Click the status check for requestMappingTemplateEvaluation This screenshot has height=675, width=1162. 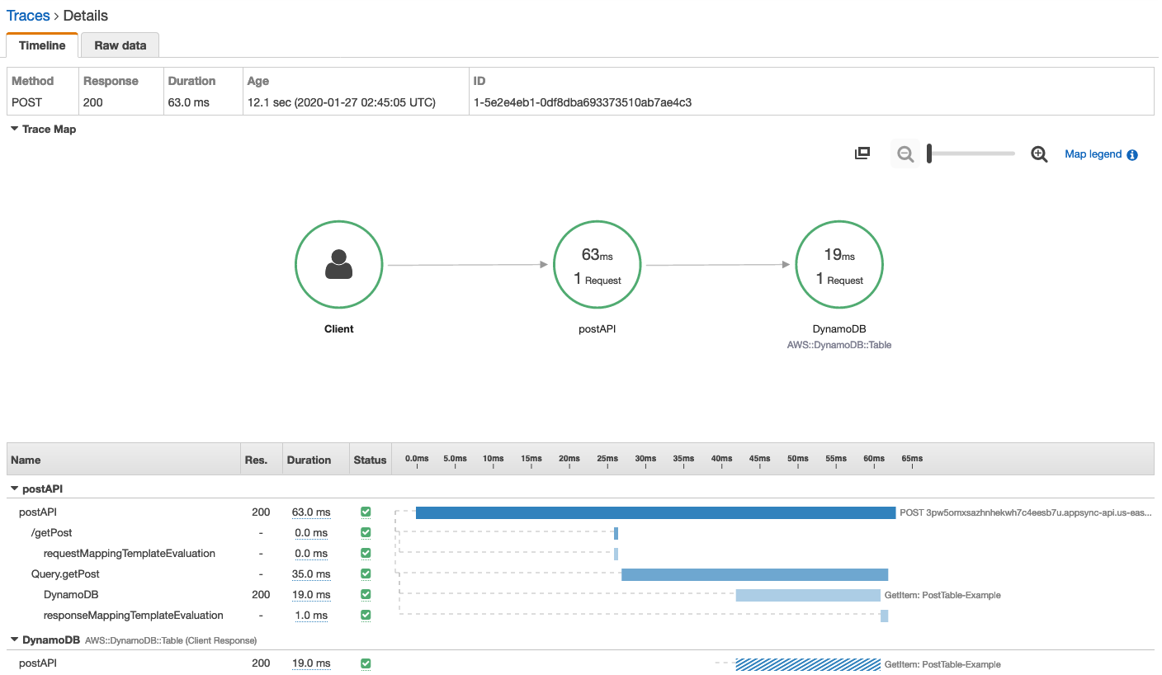366,553
